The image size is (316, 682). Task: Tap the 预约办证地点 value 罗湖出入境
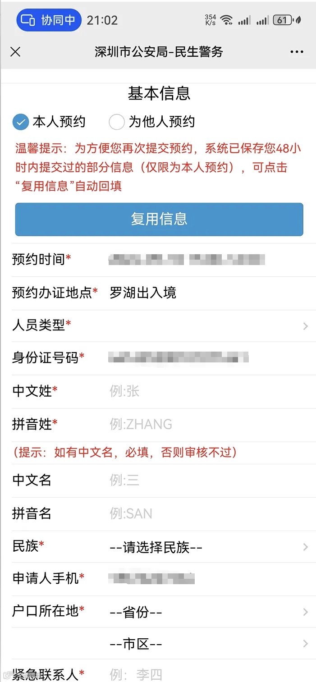point(142,293)
